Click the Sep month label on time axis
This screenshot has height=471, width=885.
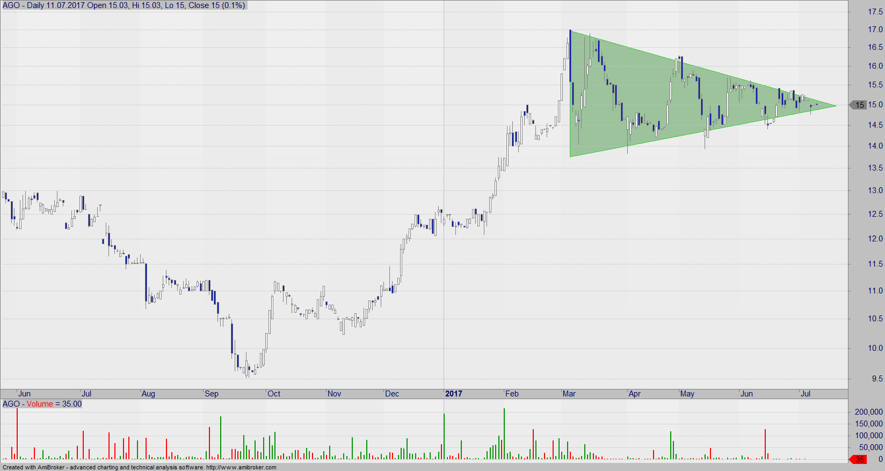212,394
